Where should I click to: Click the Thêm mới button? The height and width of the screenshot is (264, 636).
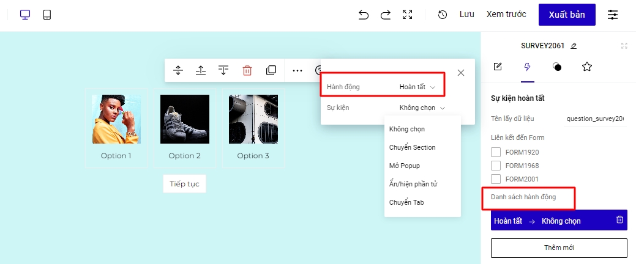tap(559, 248)
